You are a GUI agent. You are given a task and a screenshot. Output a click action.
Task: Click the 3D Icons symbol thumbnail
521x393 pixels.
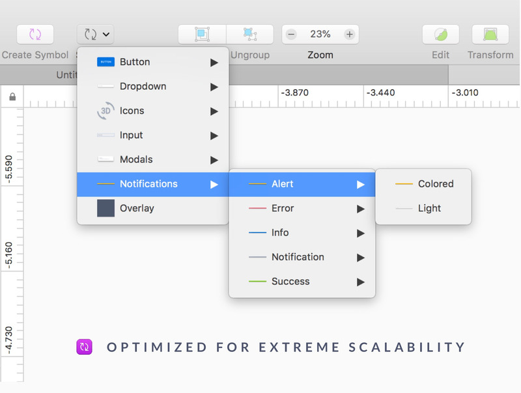106,111
